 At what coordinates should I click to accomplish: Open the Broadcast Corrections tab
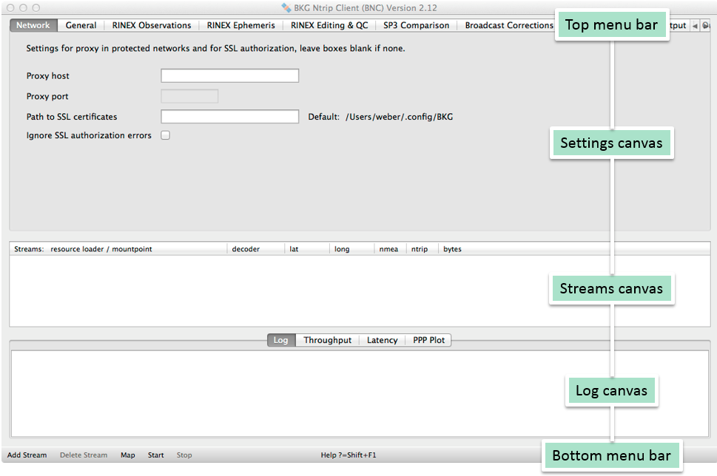click(508, 25)
